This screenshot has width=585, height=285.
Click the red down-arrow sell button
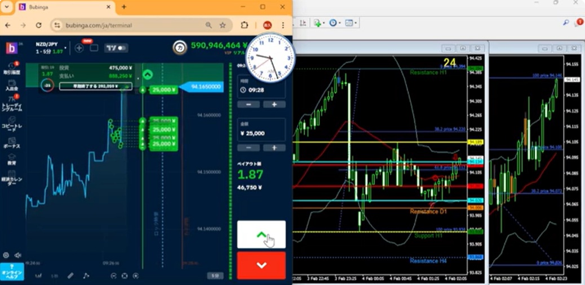click(261, 265)
